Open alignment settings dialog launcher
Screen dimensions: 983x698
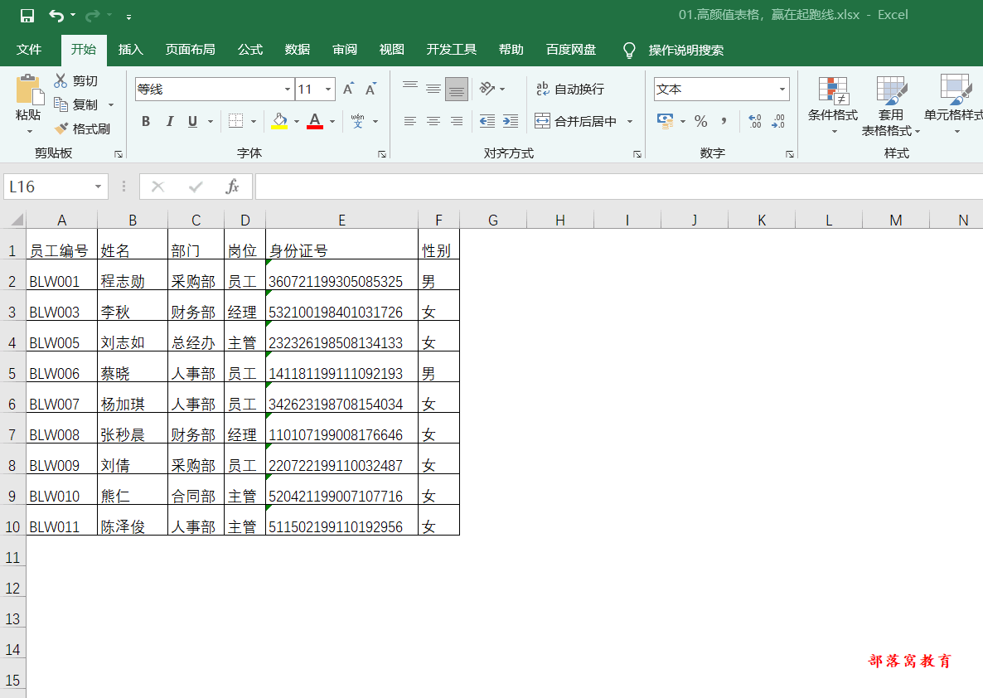[x=637, y=153]
